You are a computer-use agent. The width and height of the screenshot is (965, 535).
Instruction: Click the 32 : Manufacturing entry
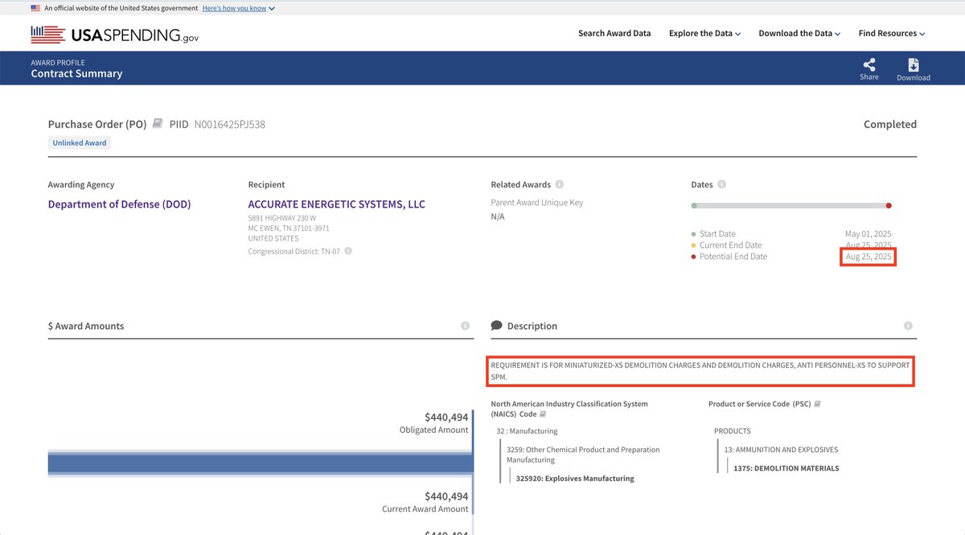(x=527, y=431)
